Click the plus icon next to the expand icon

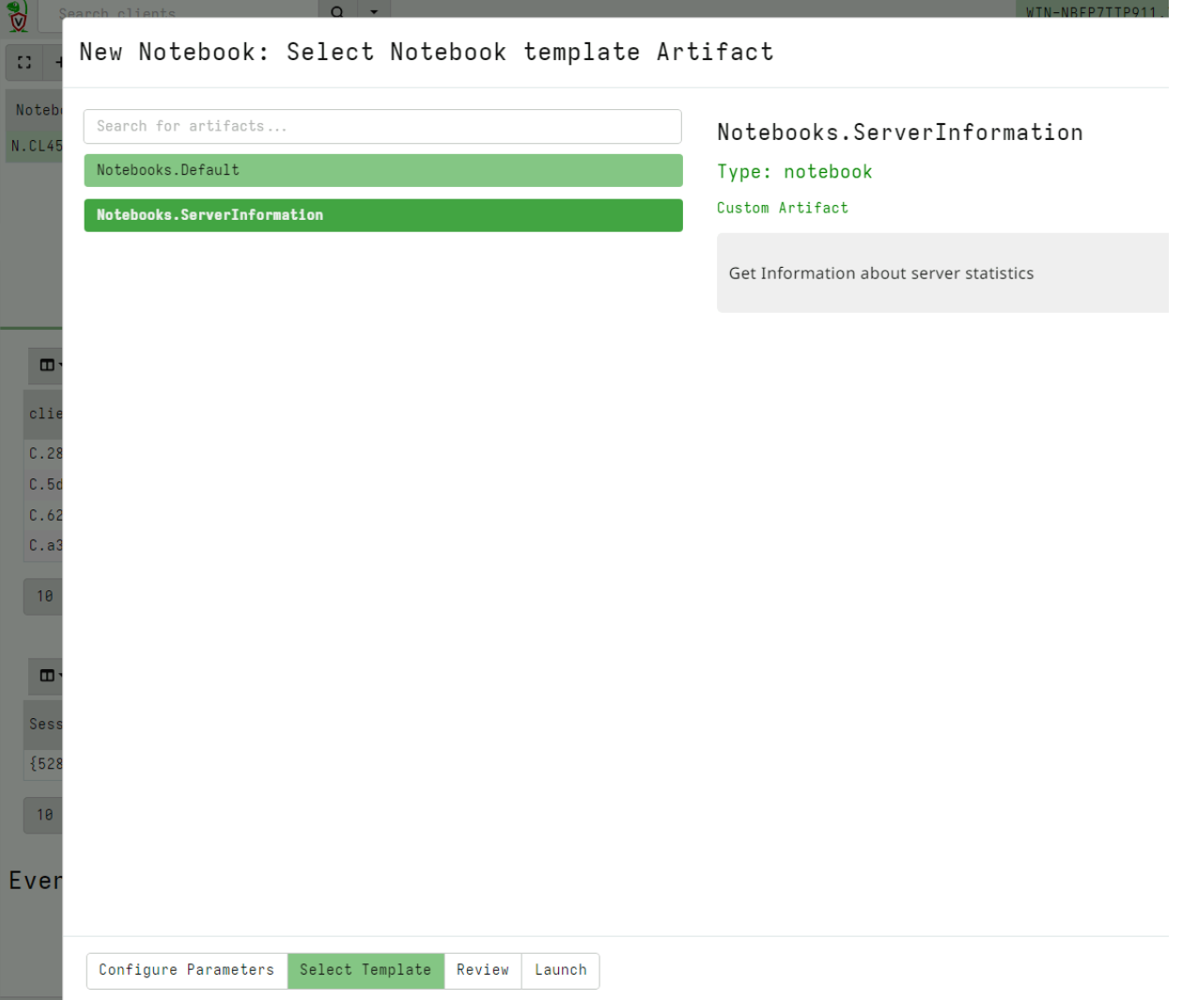[x=58, y=62]
